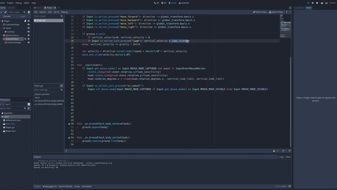The width and height of the screenshot is (337, 190).
Task: Click search icon in Filter nodes field
Action: (x=24, y=12)
